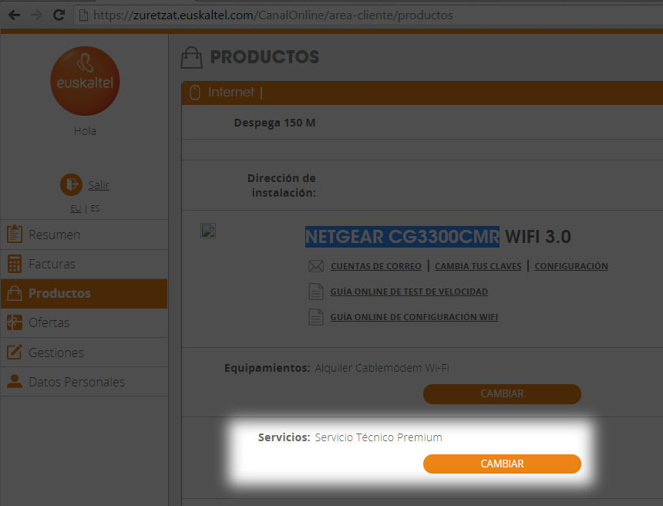663x506 pixels.
Task: Click CAMBIAR under Equipamientos
Action: tap(502, 394)
